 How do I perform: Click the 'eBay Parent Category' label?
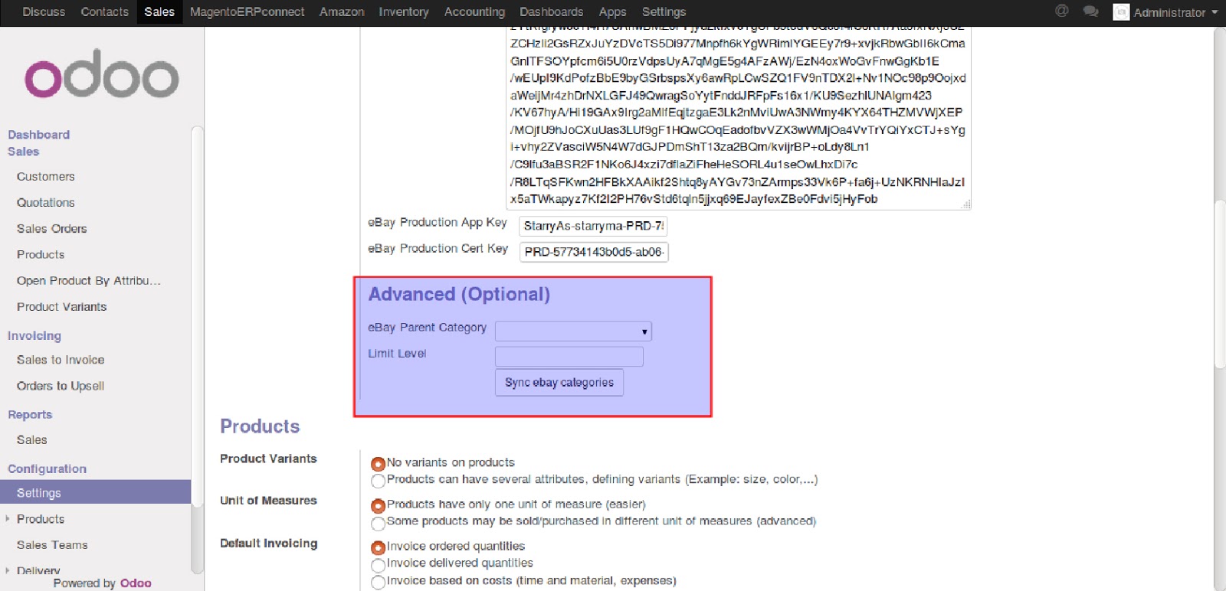[x=427, y=328]
